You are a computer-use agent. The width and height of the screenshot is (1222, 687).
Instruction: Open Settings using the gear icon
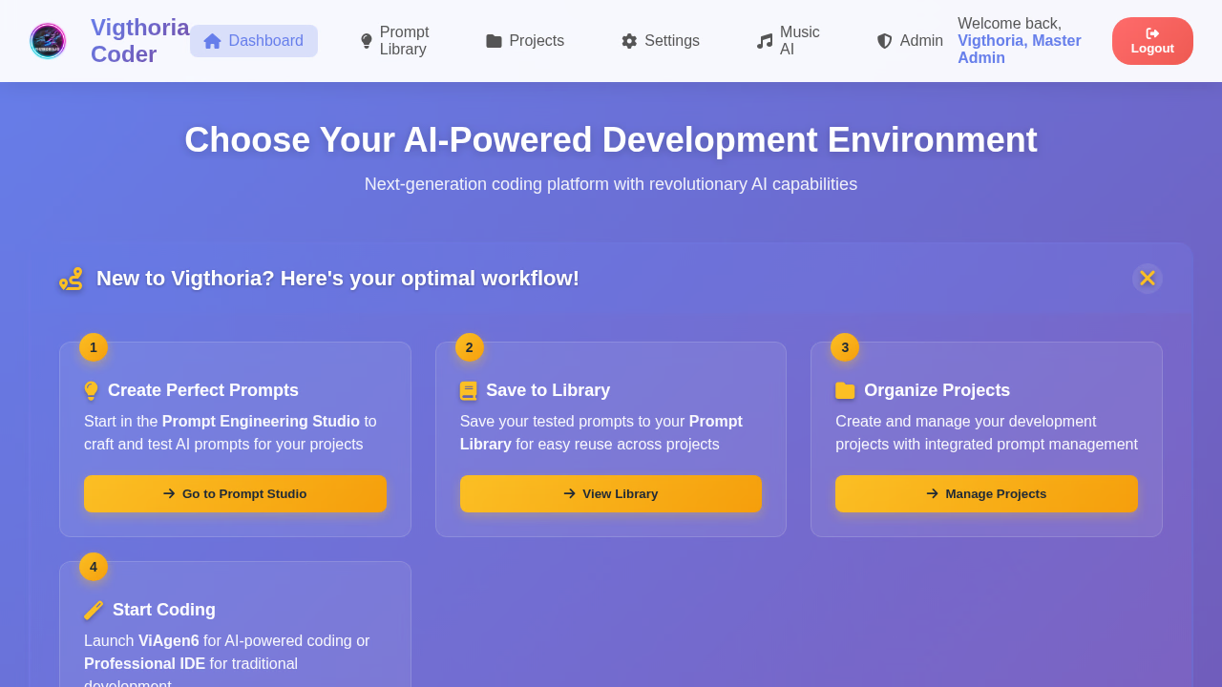pos(629,41)
